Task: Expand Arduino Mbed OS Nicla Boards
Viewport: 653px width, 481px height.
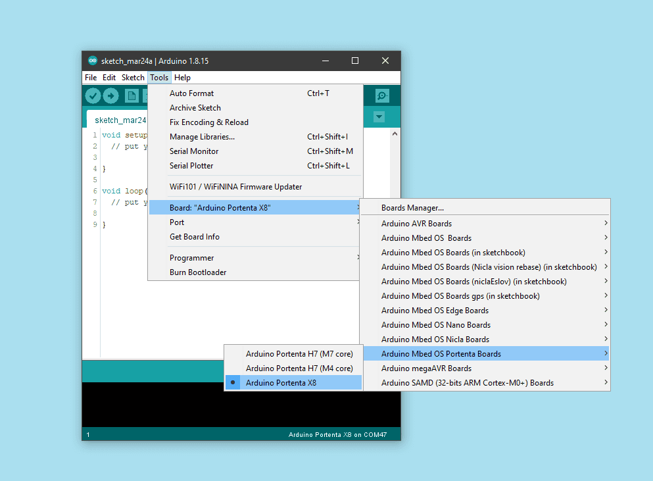Action: tap(485, 340)
